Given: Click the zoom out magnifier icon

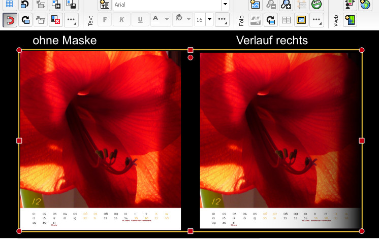Looking at the screenshot, I should [x=271, y=5].
